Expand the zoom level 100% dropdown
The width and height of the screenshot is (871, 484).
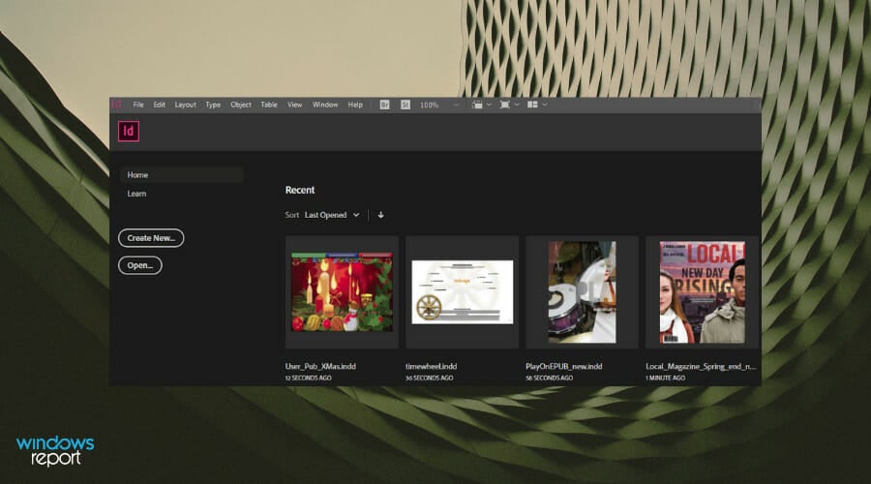456,105
